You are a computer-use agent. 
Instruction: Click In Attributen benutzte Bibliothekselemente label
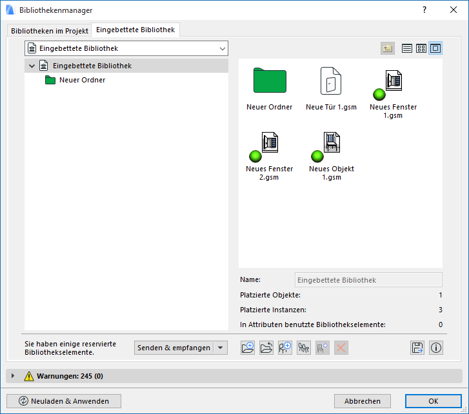pyautogui.click(x=313, y=325)
